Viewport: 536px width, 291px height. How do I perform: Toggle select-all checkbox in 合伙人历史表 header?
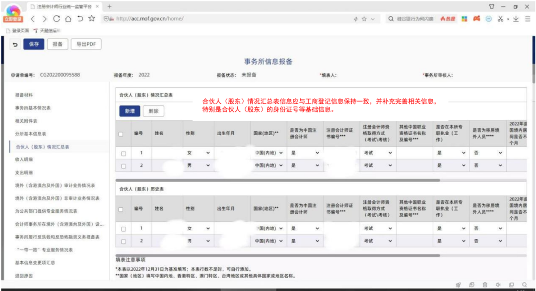coord(121,209)
